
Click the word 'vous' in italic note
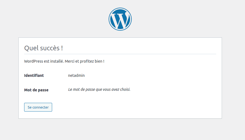pos(106,89)
